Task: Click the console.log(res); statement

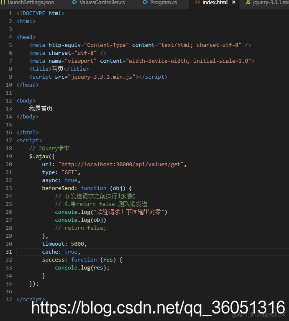Action: point(82,268)
